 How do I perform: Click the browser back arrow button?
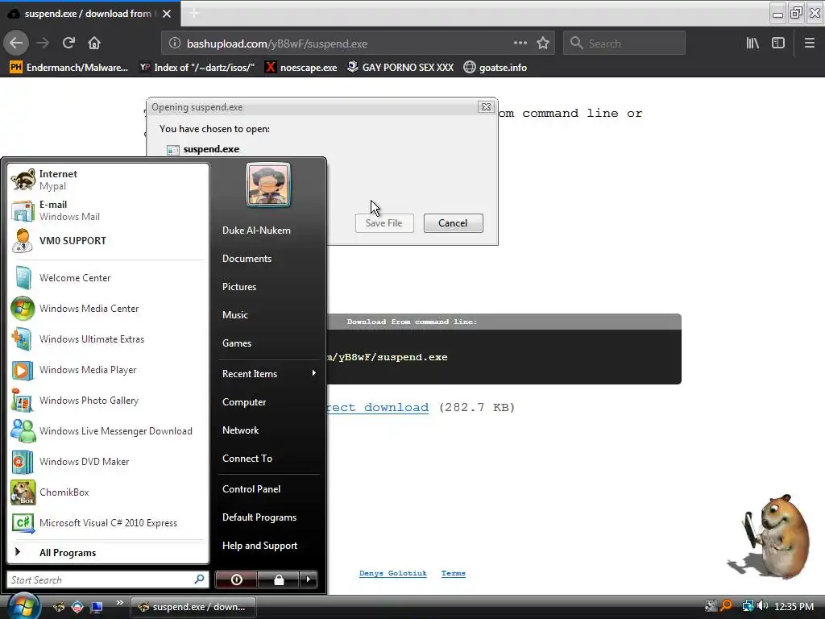16,44
